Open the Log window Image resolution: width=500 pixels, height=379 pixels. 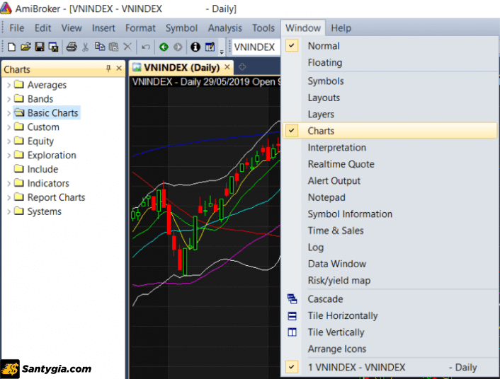pos(390,247)
